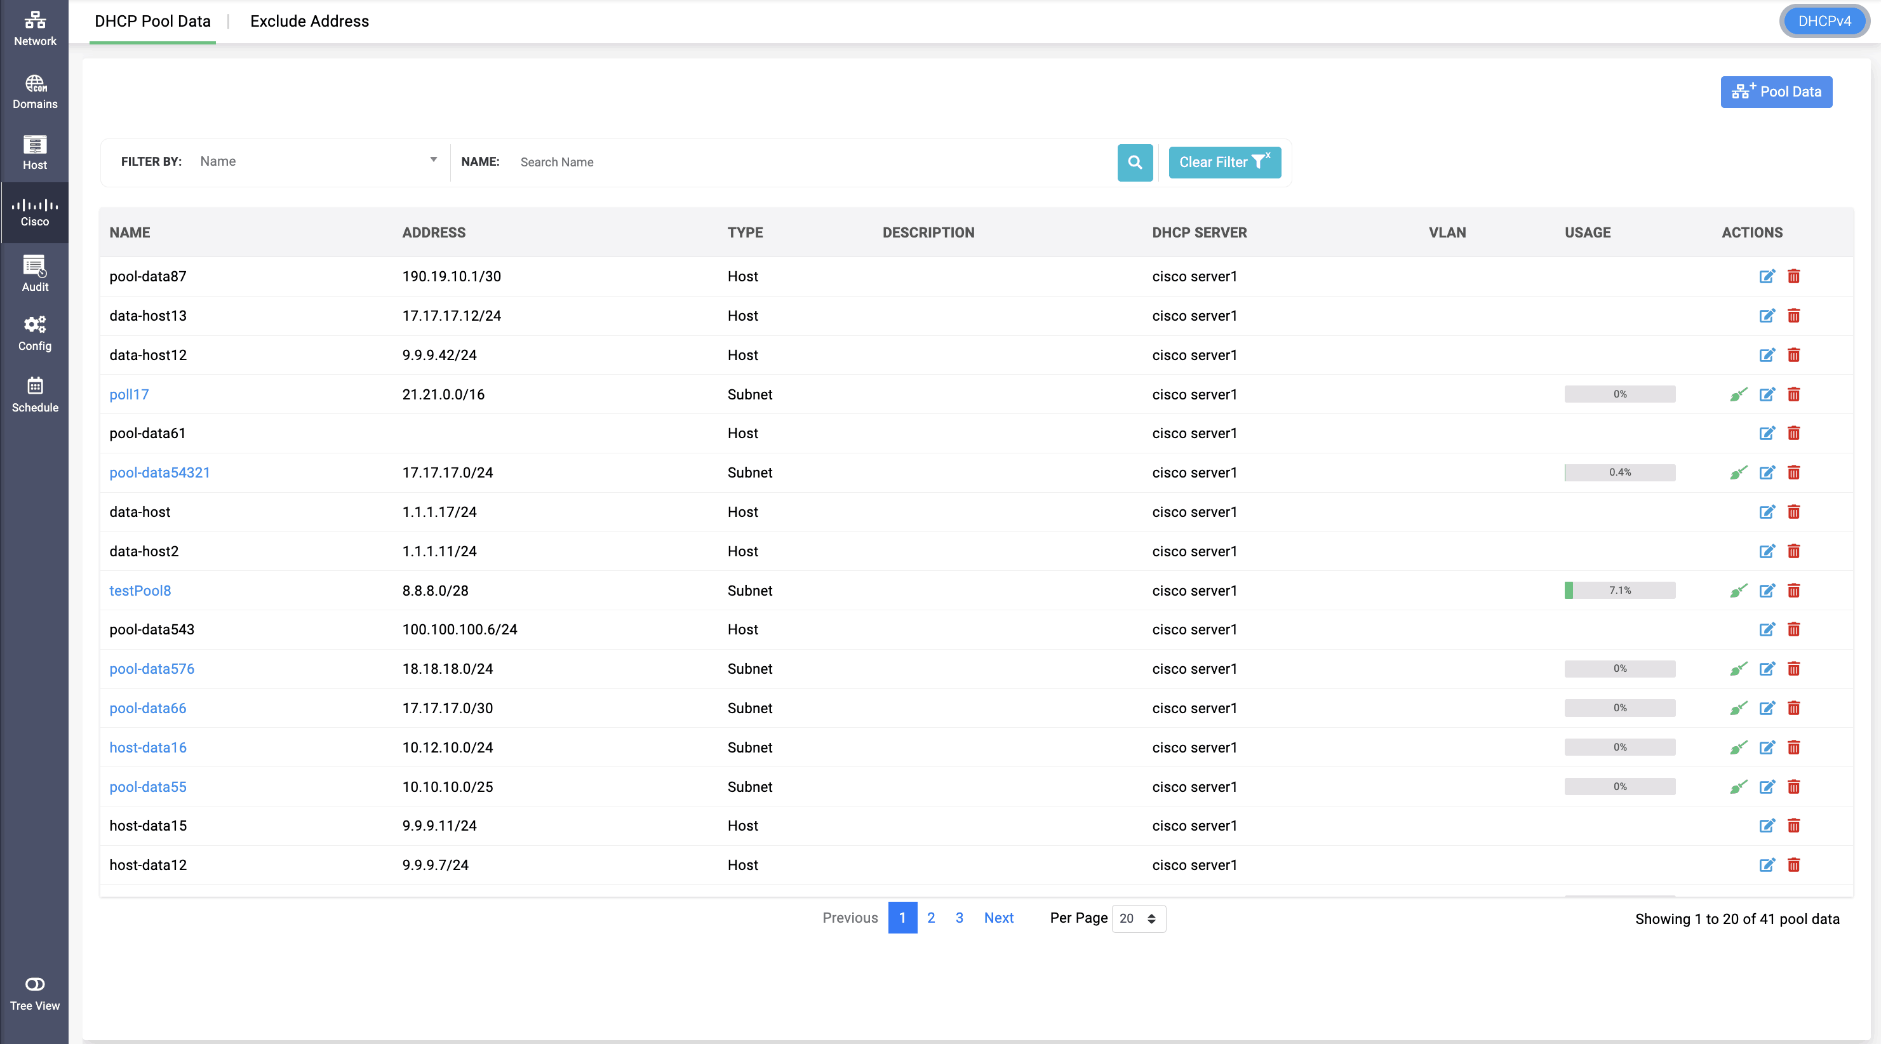Viewport: 1881px width, 1044px height.
Task: Switch to the Exclude Address tab
Action: point(309,21)
